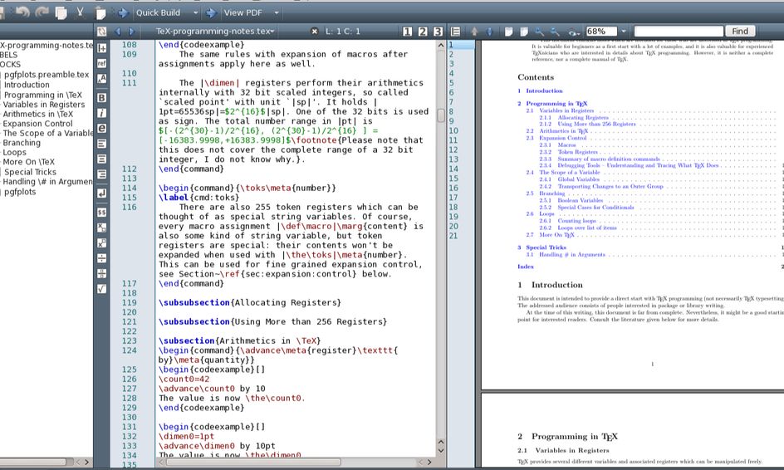
Task: Insert a fraction with the division icon
Action: coord(101,258)
